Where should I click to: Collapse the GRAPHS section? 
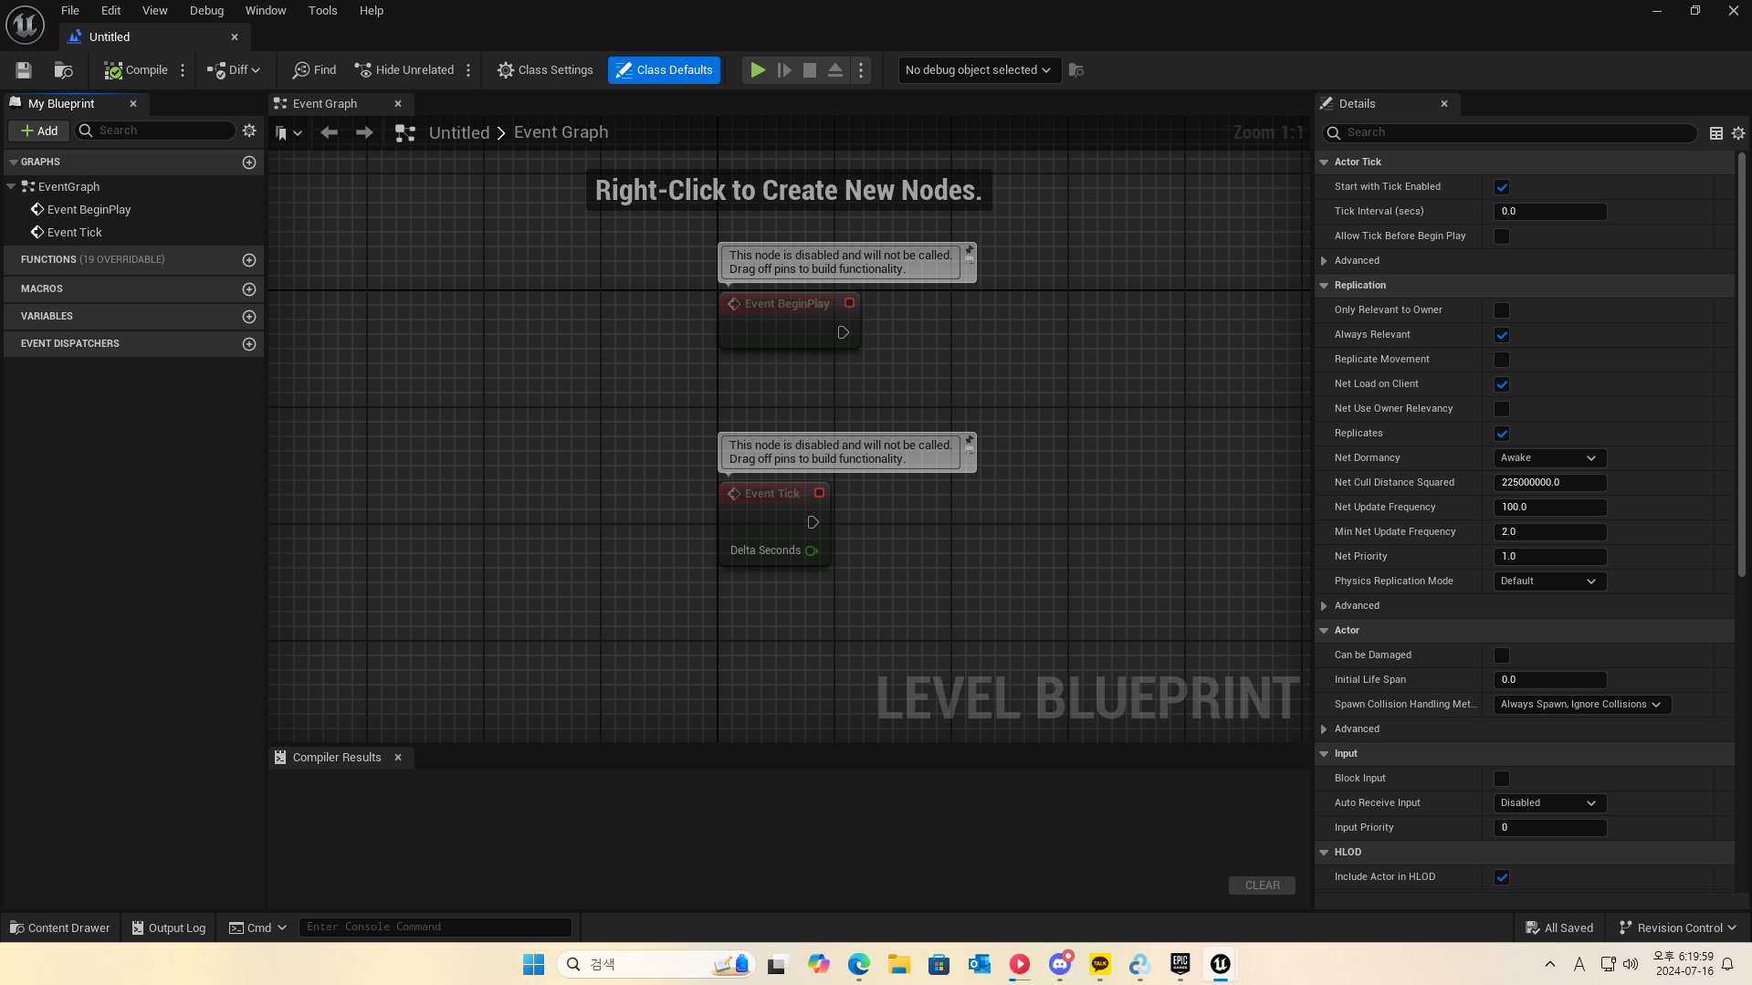click(x=14, y=162)
